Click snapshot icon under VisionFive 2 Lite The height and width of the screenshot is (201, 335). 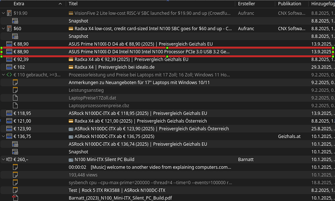tap(15, 21)
